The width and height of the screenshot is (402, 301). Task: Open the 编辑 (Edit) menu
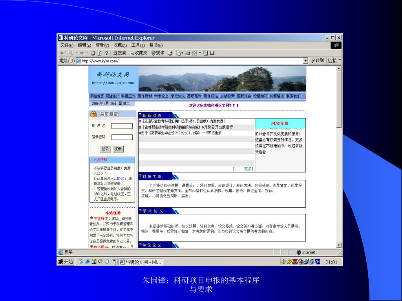[x=84, y=45]
